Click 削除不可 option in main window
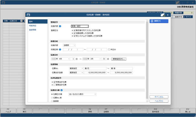The width and height of the screenshot is (196, 117). pos(178,17)
